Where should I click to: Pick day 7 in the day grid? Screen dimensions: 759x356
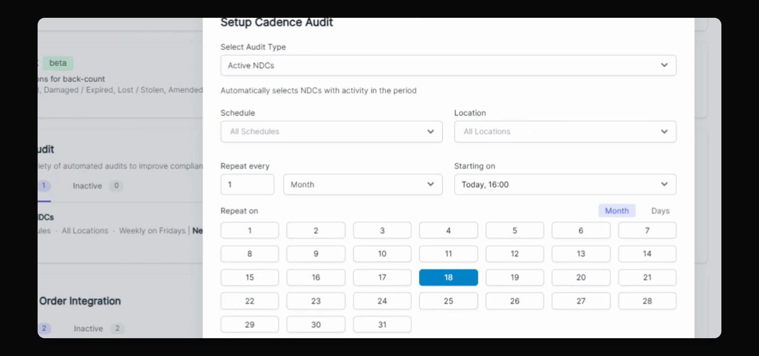647,230
